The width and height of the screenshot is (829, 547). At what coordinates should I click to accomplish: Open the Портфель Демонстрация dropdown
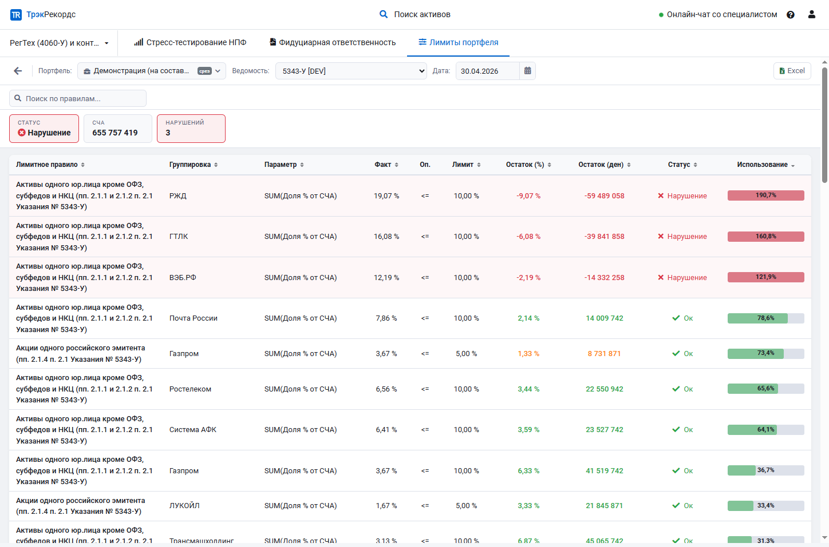(x=152, y=71)
